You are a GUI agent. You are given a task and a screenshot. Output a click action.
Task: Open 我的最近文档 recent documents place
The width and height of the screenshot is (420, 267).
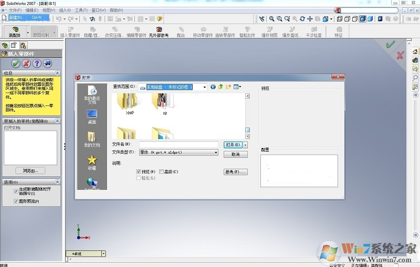pos(92,94)
